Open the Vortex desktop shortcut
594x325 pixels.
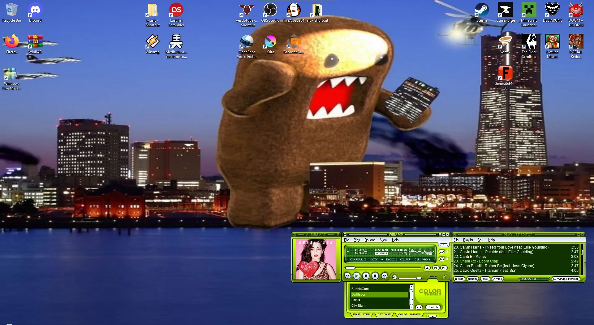click(505, 44)
